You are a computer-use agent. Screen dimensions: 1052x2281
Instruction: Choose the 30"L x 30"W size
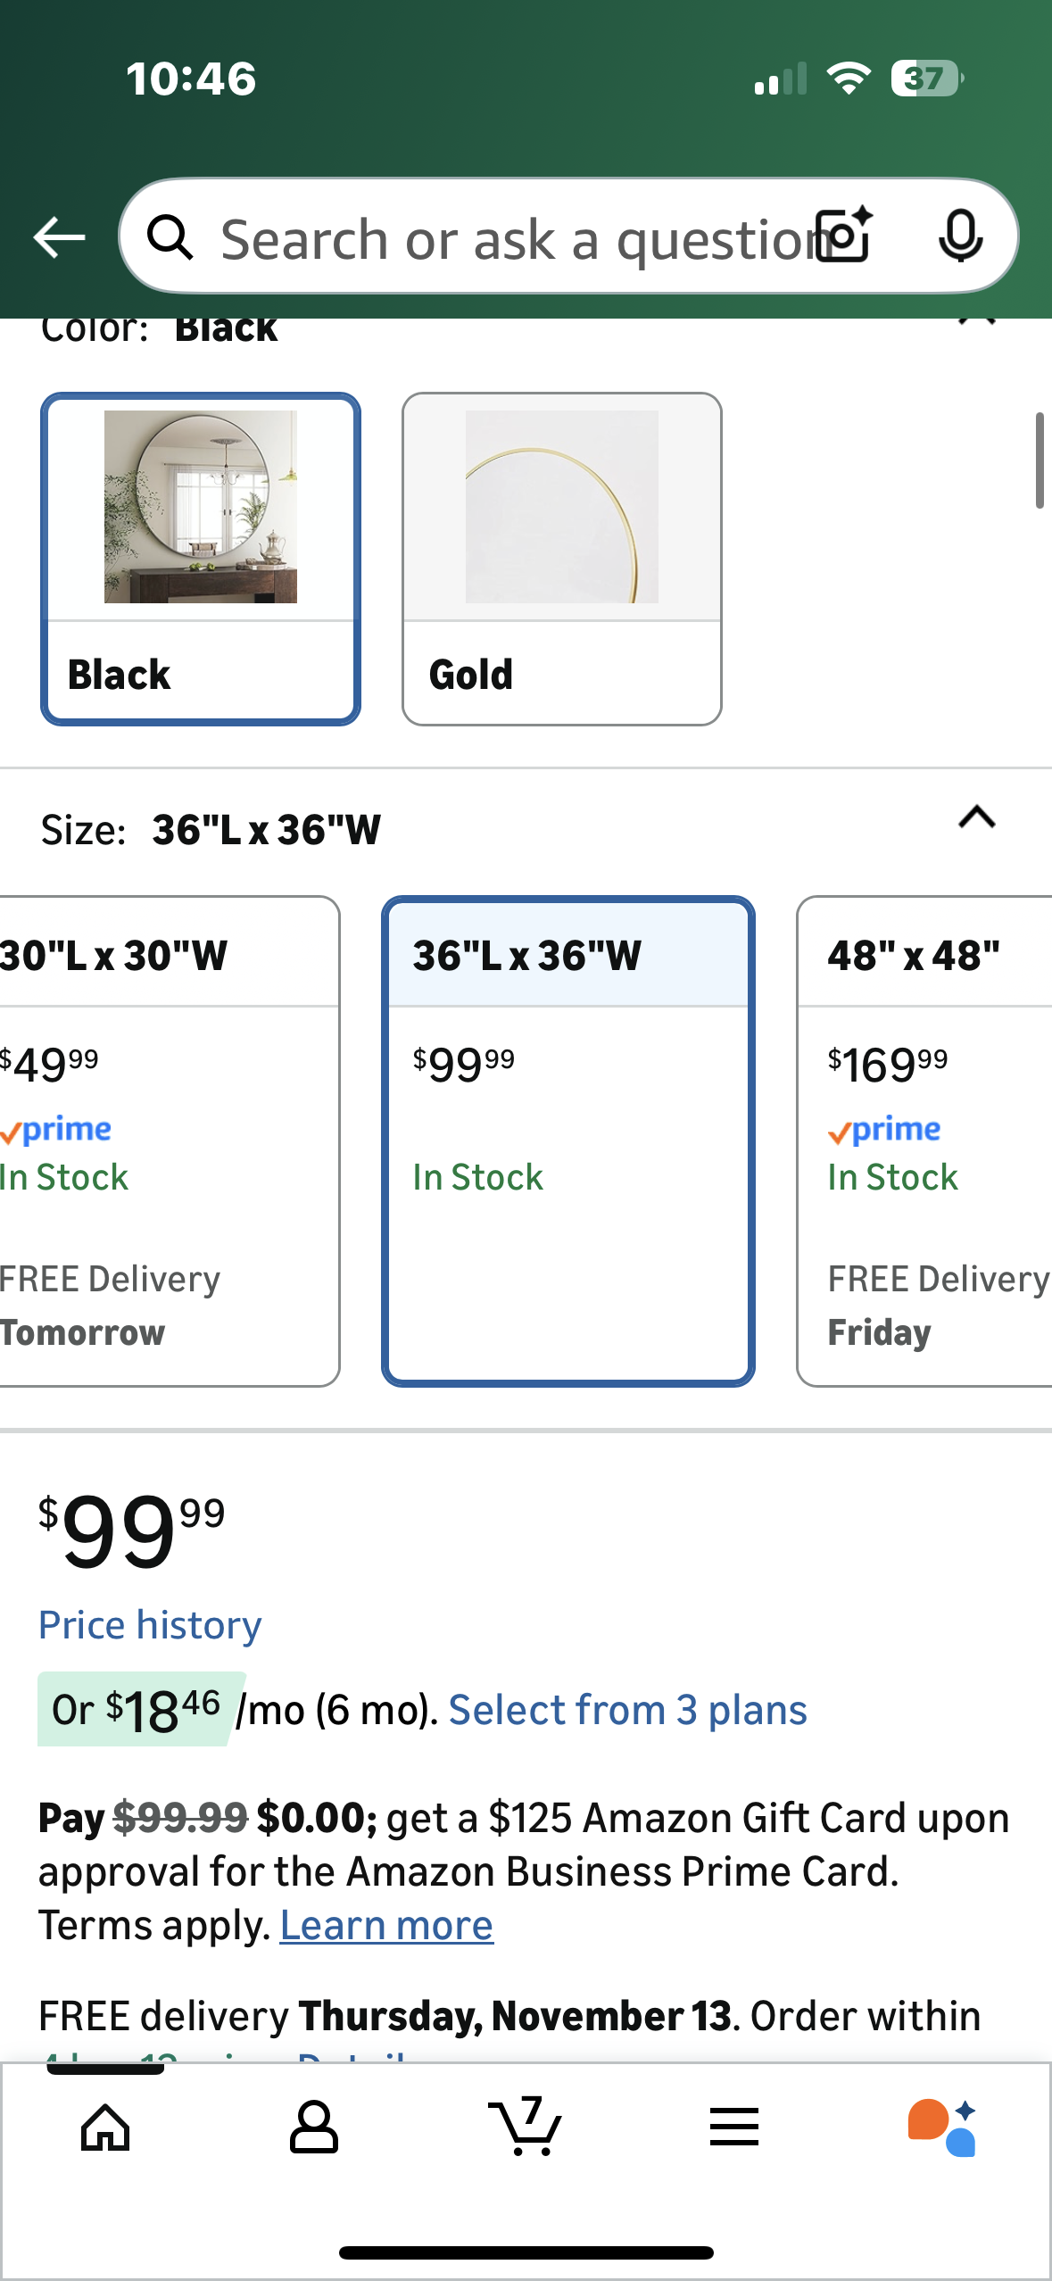click(161, 1140)
